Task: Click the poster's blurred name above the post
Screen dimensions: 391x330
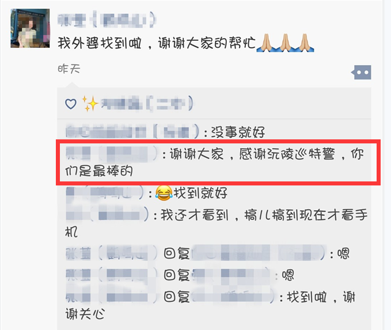Action: (x=107, y=20)
